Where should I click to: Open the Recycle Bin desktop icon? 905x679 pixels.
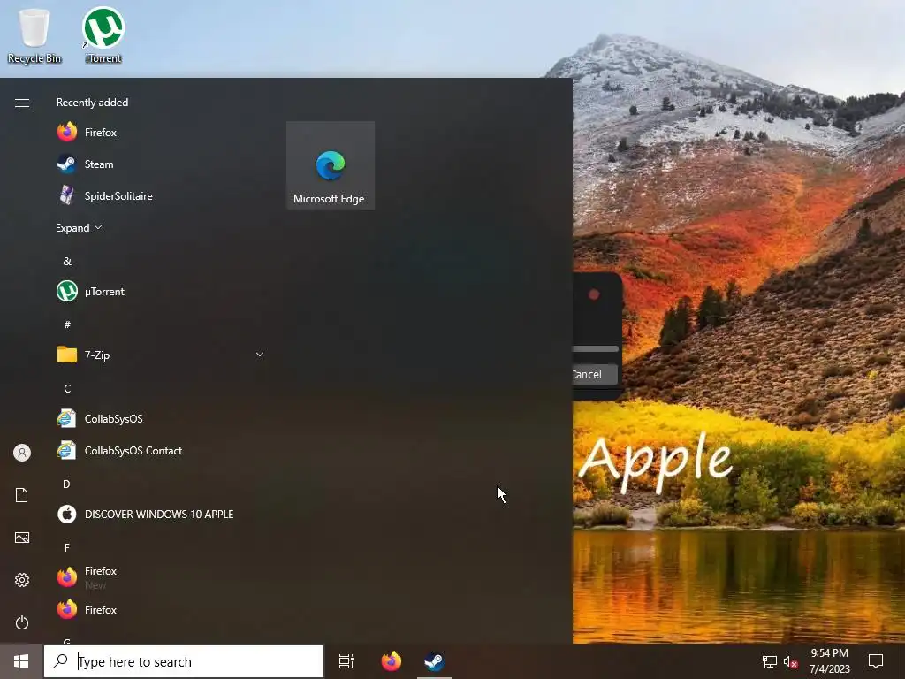[34, 34]
